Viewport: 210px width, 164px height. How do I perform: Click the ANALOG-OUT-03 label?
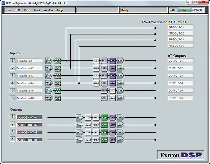(x=29, y=132)
